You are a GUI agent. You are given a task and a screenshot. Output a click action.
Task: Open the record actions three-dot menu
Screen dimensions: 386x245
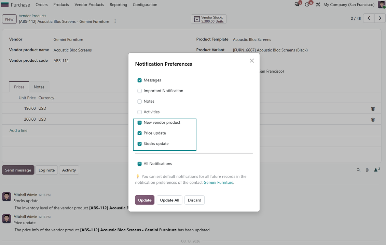(115, 21)
